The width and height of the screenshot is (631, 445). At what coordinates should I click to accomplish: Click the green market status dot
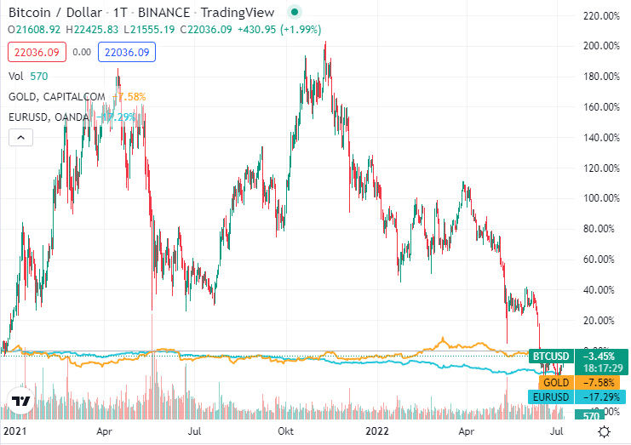pos(294,12)
